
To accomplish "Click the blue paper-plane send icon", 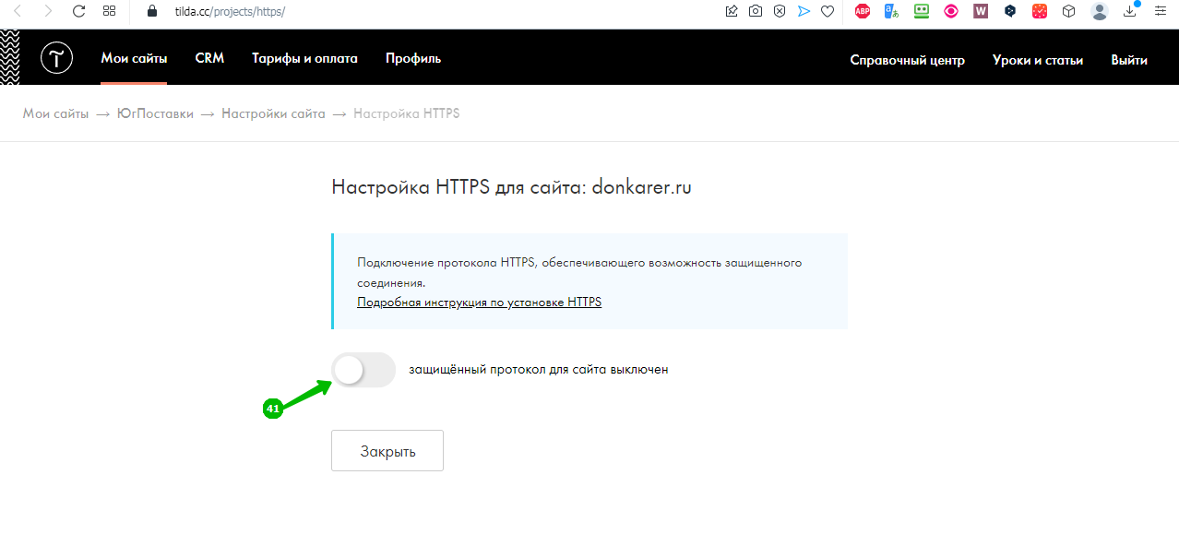I will pyautogui.click(x=804, y=11).
